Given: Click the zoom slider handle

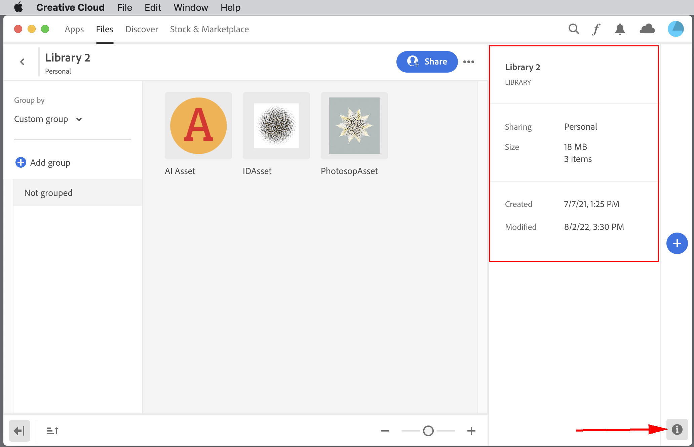Looking at the screenshot, I should tap(428, 431).
